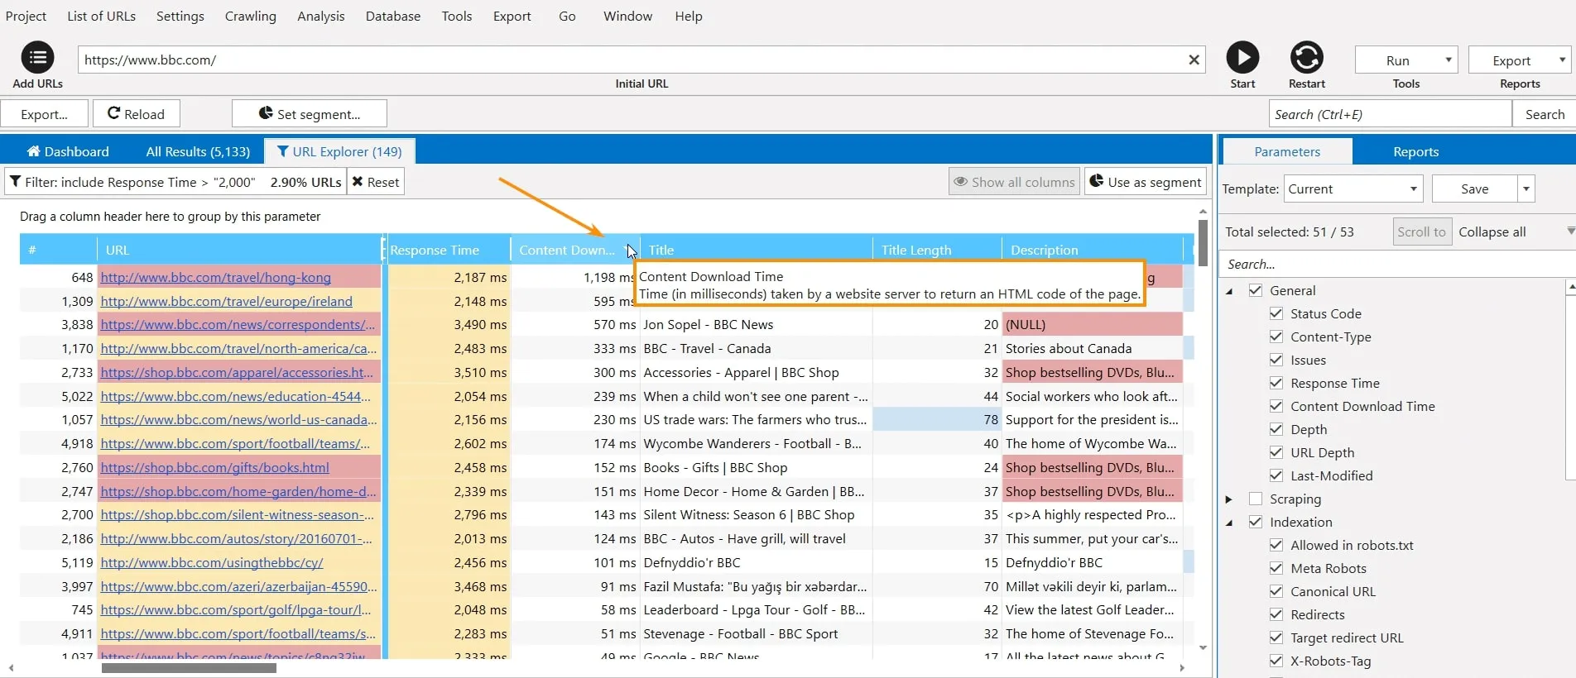Click the Description column header
The height and width of the screenshot is (678, 1576).
(1092, 250)
